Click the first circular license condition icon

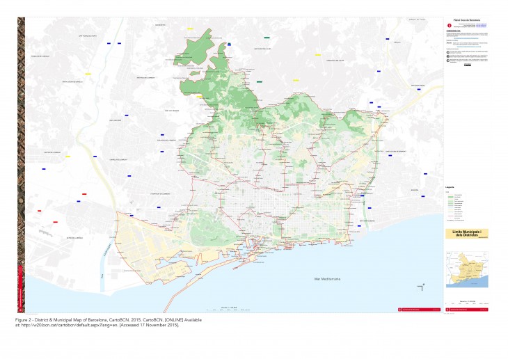447,51
